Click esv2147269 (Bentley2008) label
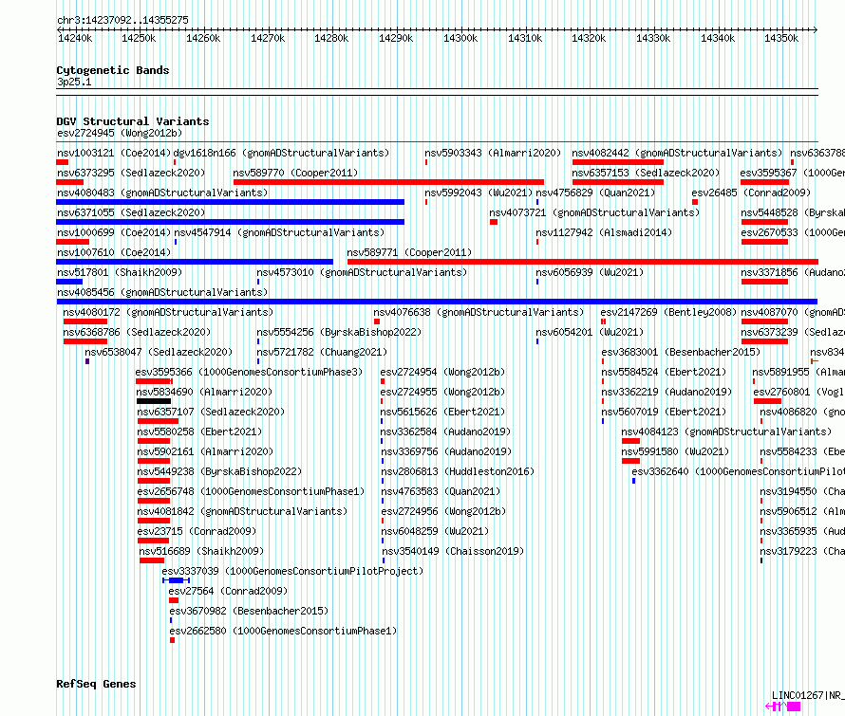This screenshot has height=716, width=845. (x=668, y=312)
